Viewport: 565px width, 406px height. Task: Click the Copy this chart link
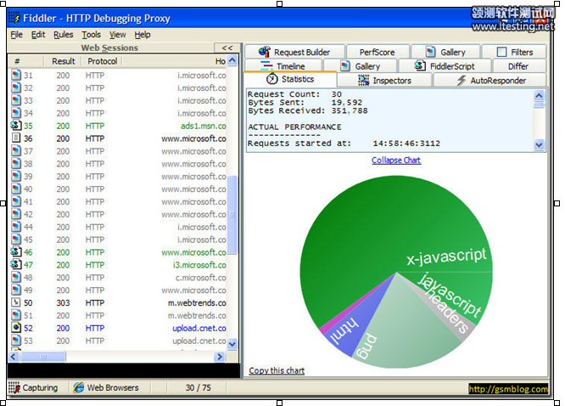pos(277,370)
